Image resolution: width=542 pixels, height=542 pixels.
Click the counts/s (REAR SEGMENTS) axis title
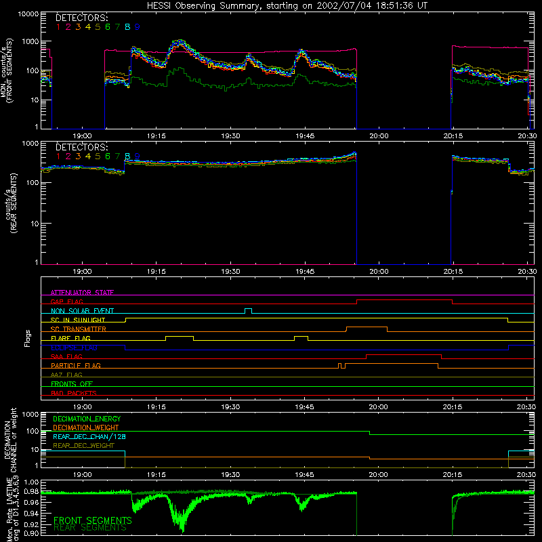pos(10,203)
